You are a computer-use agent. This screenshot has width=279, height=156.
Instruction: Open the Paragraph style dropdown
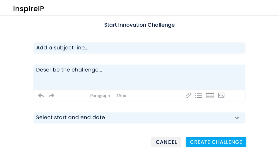click(100, 96)
